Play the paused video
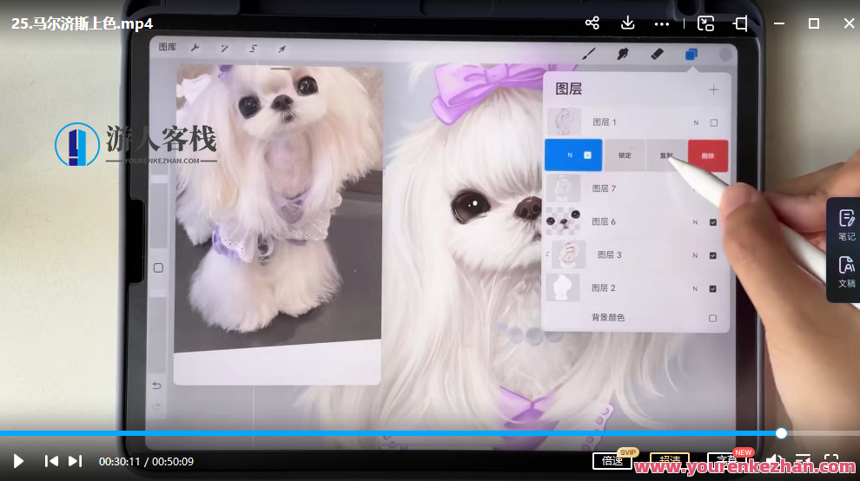 click(x=18, y=461)
